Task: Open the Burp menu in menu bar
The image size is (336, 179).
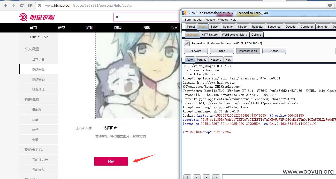Action: coord(188,20)
